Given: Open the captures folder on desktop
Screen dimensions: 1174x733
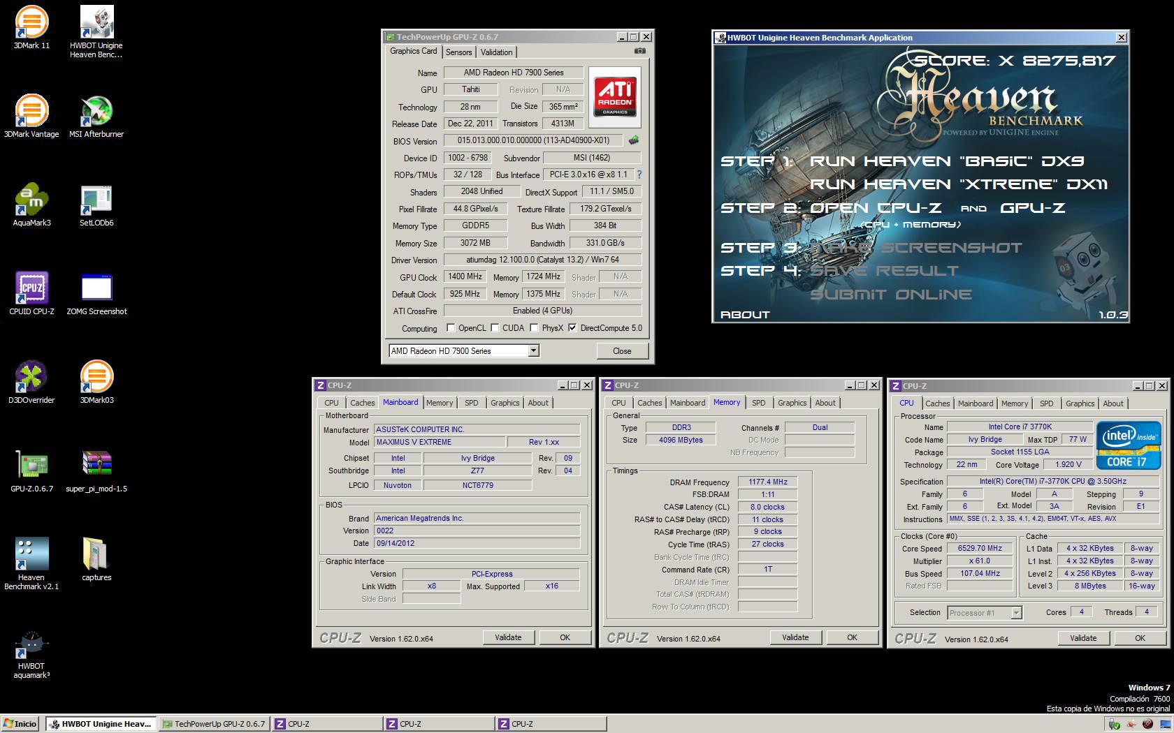Looking at the screenshot, I should 96,560.
